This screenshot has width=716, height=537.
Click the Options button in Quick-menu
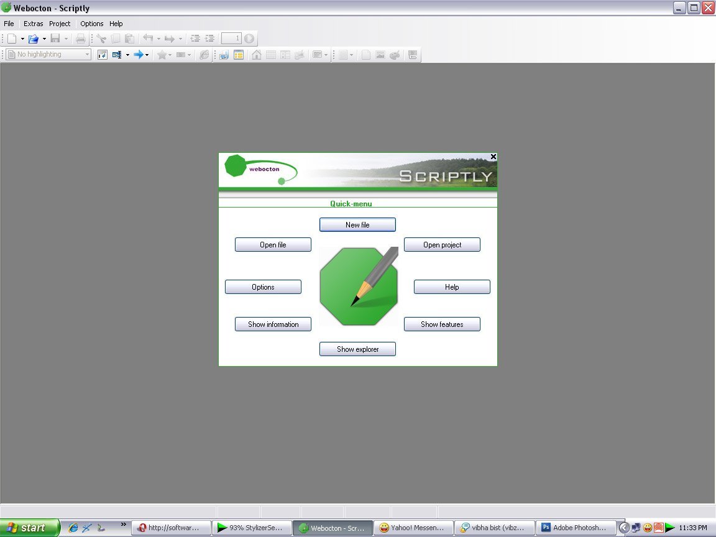(263, 287)
